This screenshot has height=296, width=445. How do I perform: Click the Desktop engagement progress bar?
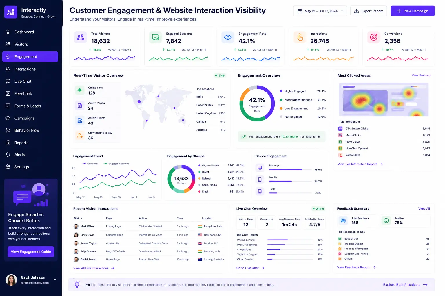click(x=290, y=170)
